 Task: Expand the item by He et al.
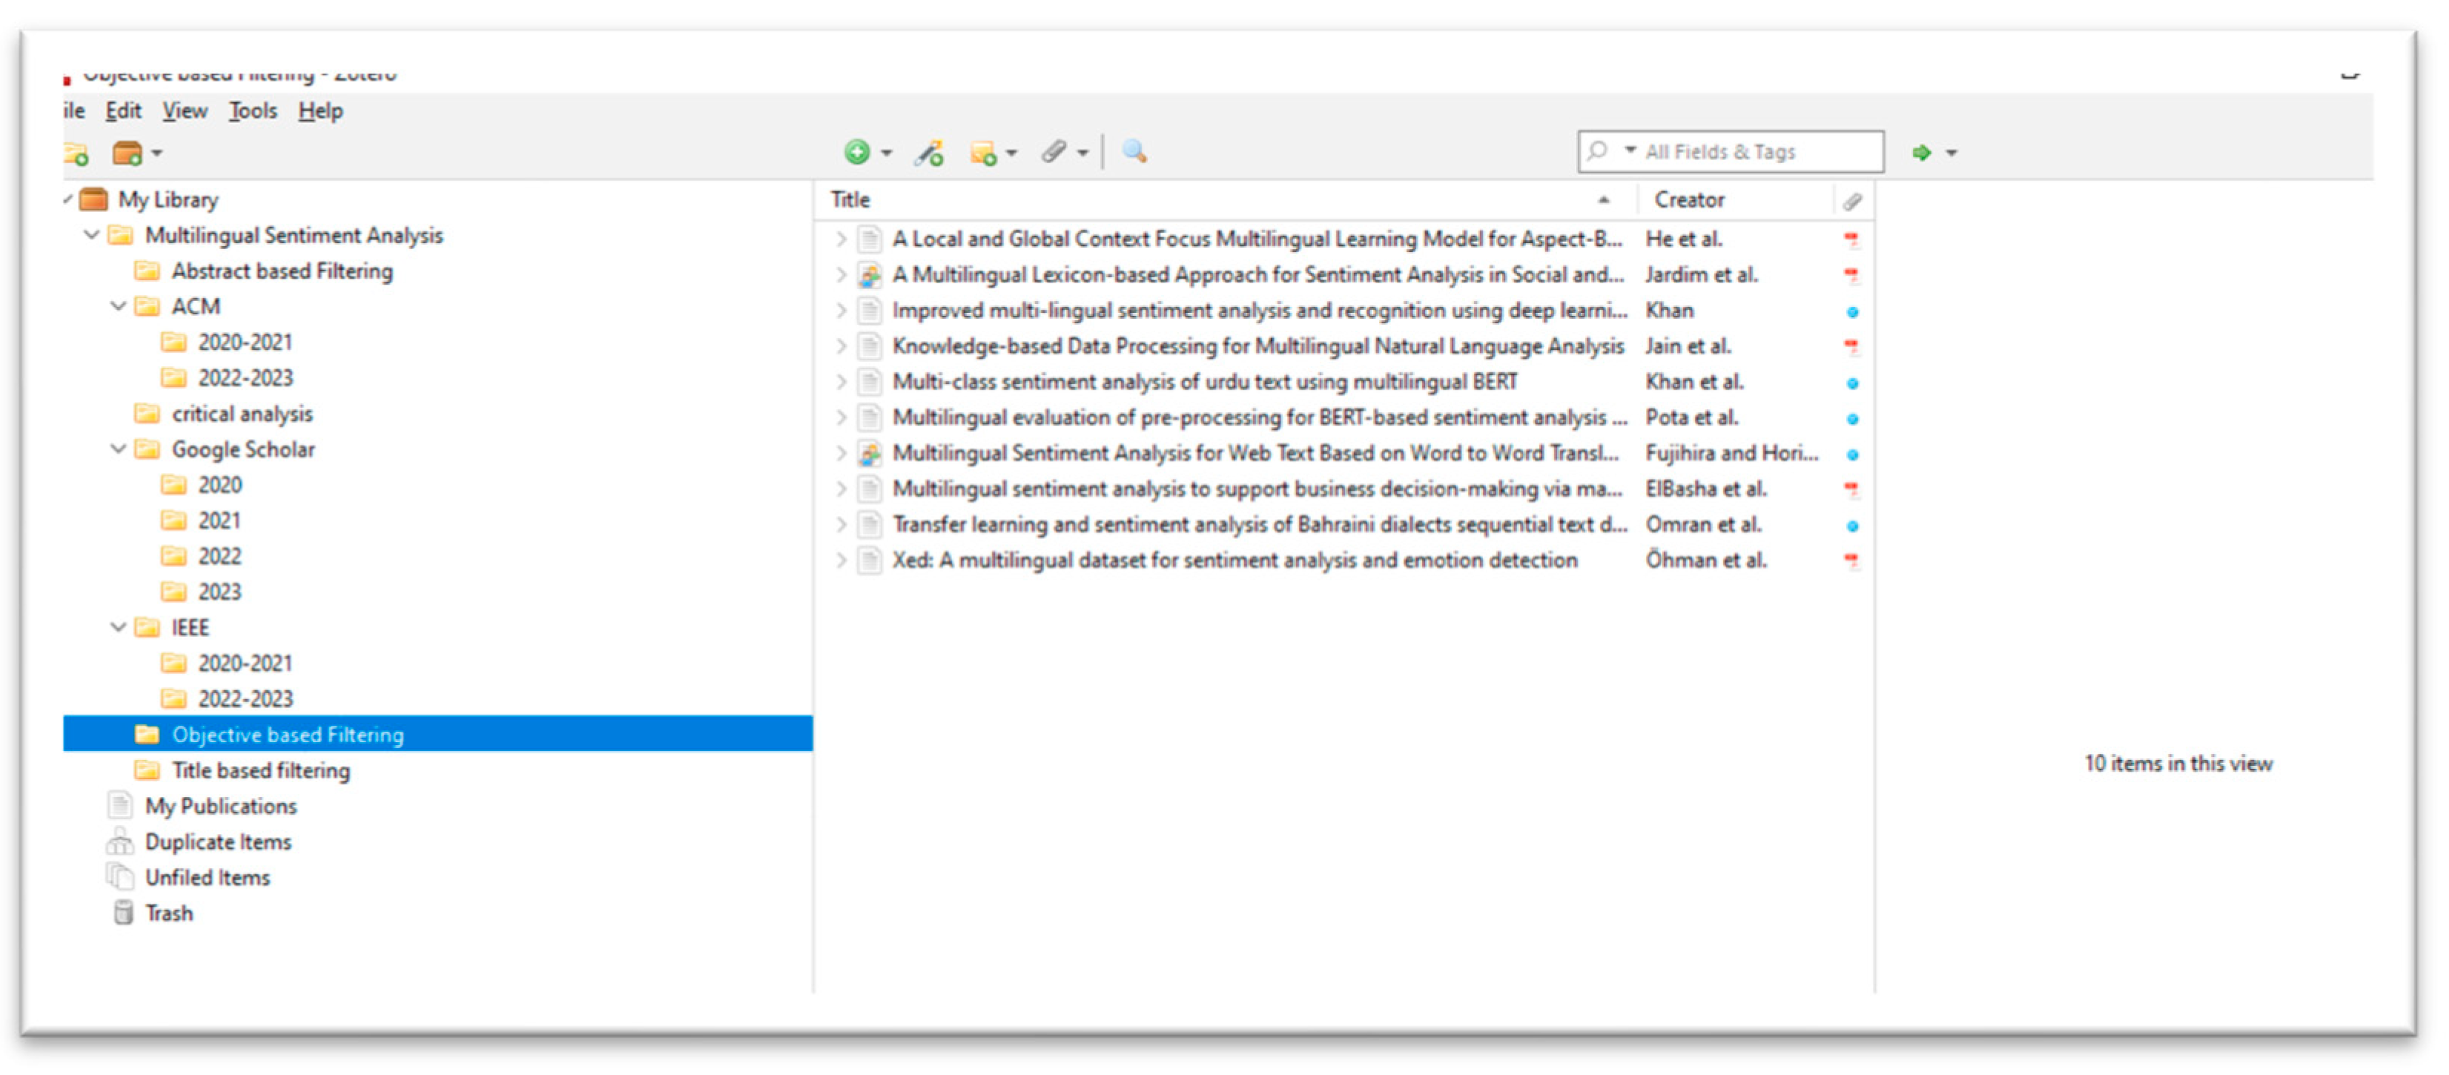click(x=840, y=239)
